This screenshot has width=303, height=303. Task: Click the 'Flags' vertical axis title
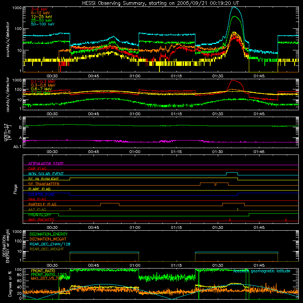tap(16, 189)
